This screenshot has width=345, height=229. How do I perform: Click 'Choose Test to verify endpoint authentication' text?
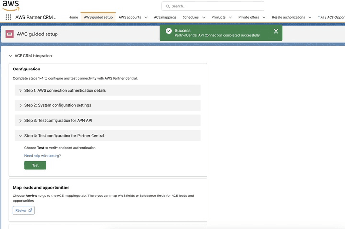[60, 148]
